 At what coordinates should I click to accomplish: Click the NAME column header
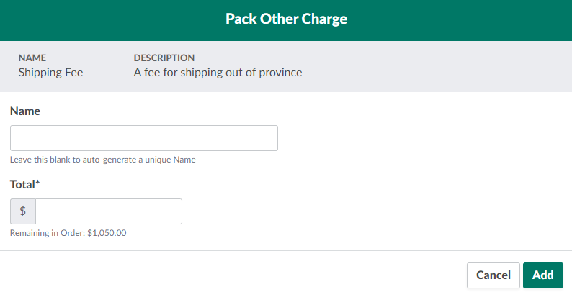pos(32,58)
